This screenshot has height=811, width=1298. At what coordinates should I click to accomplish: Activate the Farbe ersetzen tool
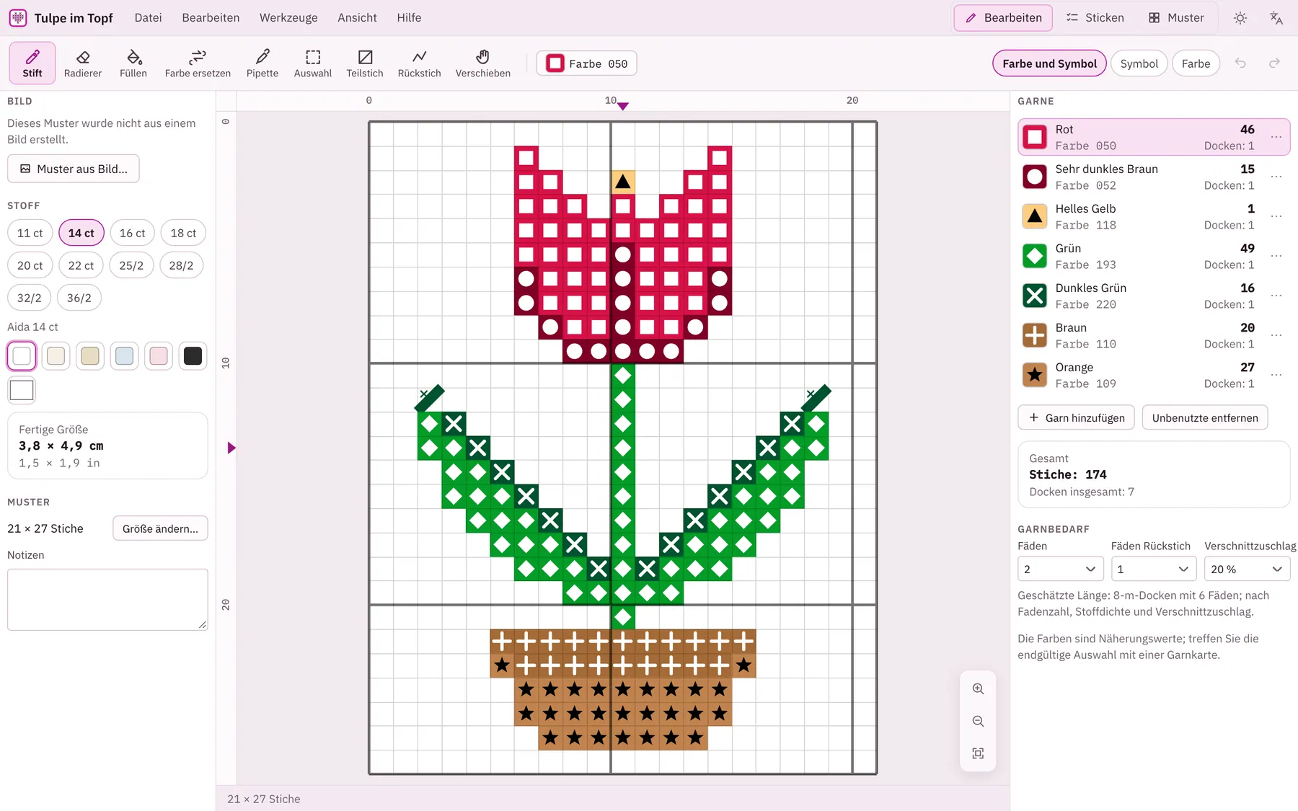click(198, 63)
